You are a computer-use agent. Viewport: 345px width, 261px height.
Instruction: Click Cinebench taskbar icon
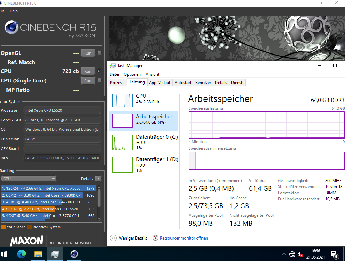[x=74, y=255]
